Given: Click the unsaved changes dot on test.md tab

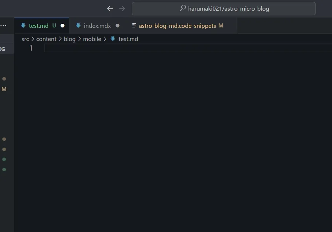Looking at the screenshot, I should [62, 26].
